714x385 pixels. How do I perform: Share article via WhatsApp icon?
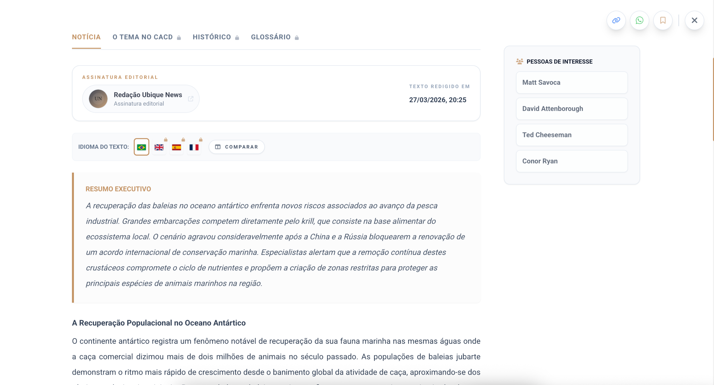pos(640,20)
